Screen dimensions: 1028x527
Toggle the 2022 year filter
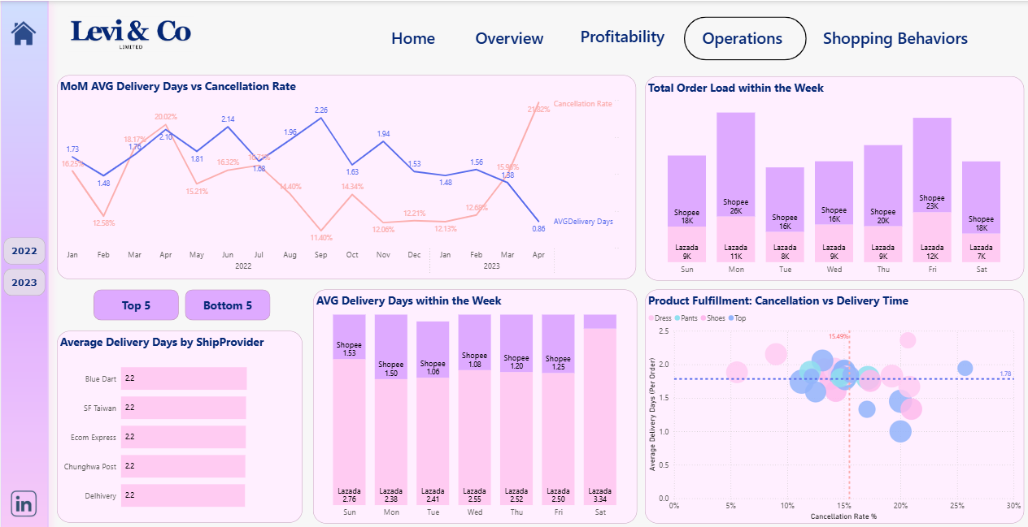coord(24,251)
